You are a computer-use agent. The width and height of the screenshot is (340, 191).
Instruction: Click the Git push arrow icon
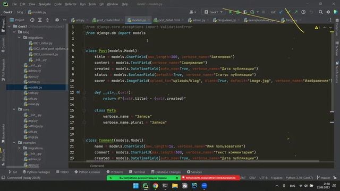pos(296,12)
